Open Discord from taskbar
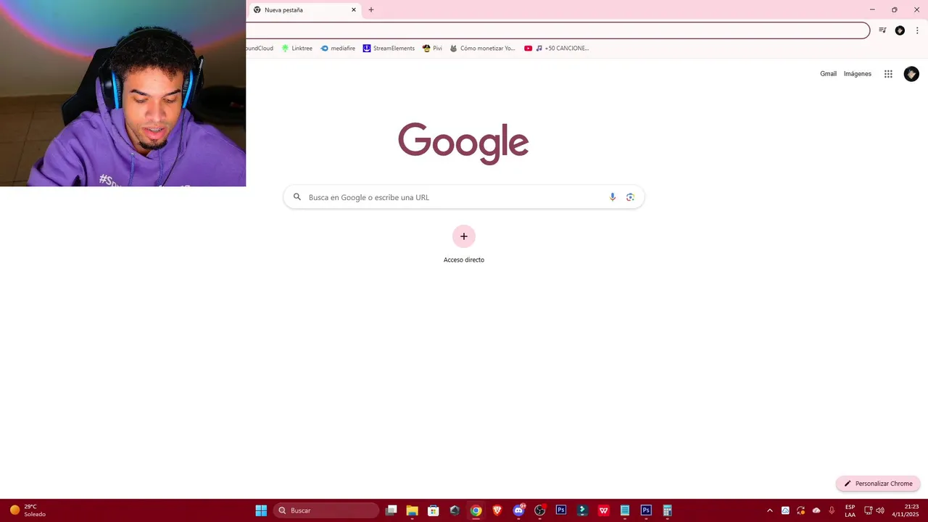This screenshot has width=928, height=522. point(518,510)
